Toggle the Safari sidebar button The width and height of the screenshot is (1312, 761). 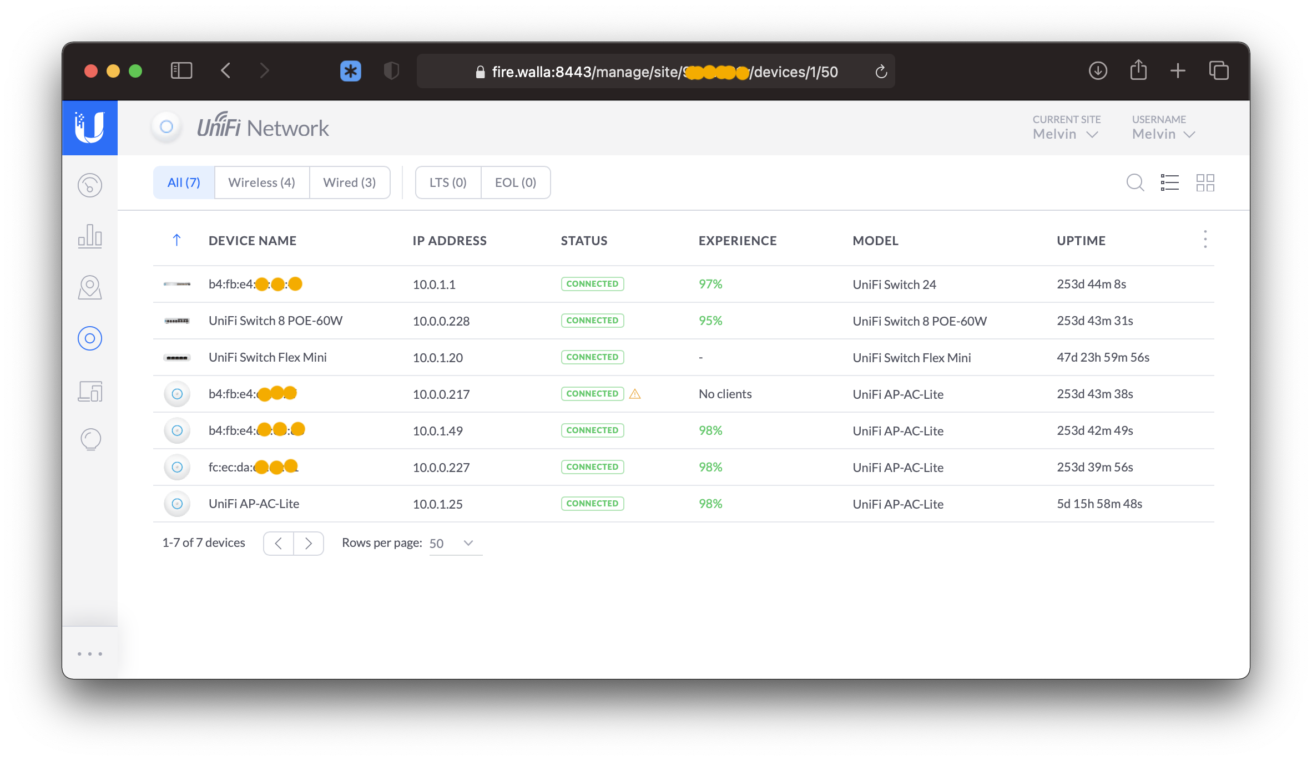point(181,70)
